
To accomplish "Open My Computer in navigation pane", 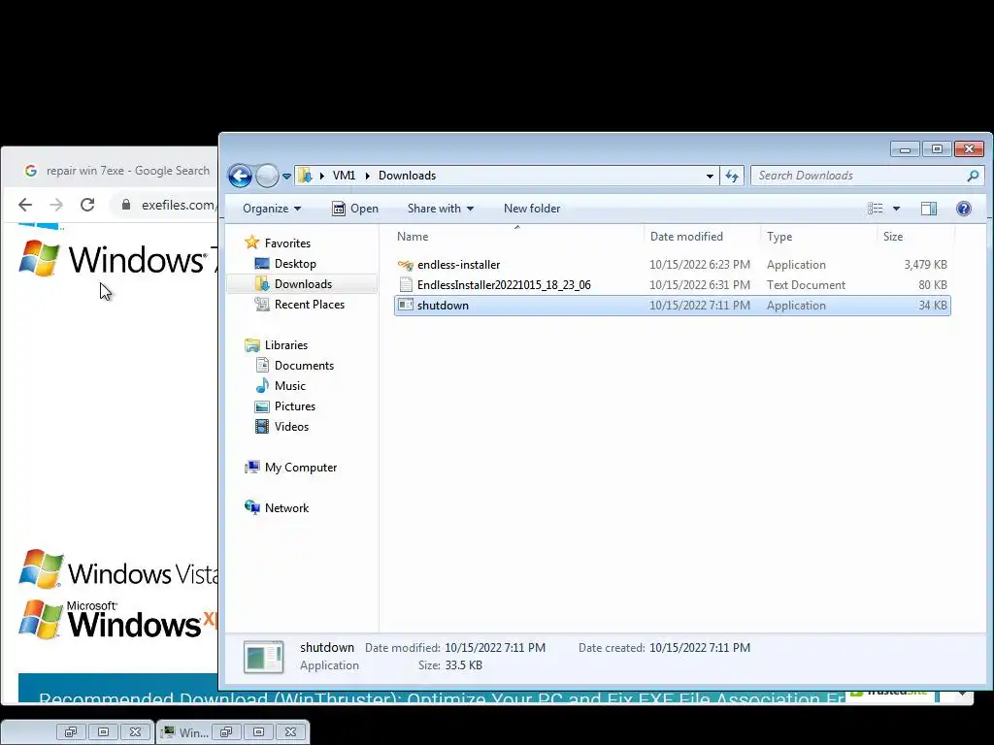I will pyautogui.click(x=301, y=468).
